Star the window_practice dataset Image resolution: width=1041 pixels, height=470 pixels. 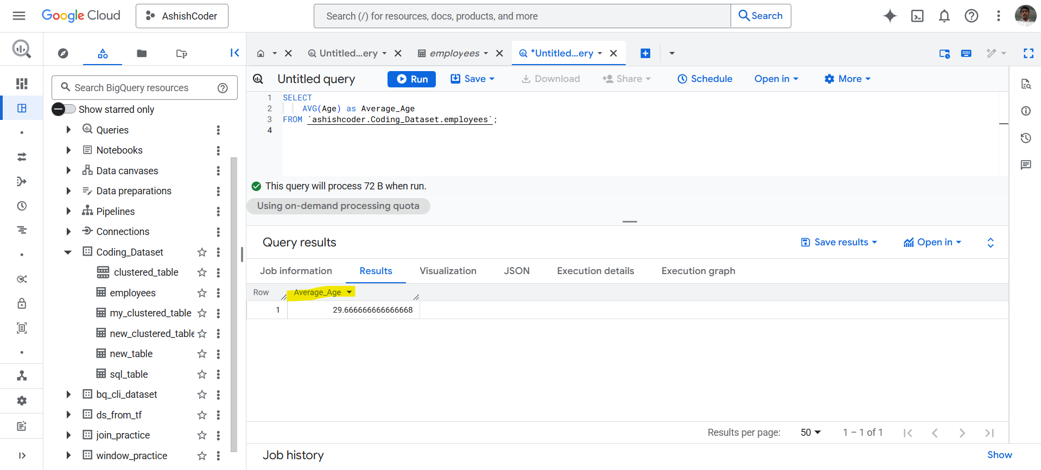[x=202, y=456]
